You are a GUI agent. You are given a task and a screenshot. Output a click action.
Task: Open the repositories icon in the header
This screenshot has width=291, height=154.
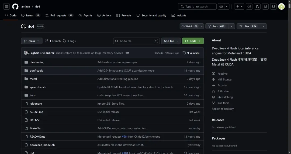(x=265, y=6)
